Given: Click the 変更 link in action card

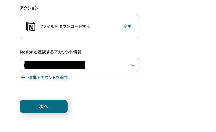Looking at the screenshot, I should pyautogui.click(x=127, y=26).
